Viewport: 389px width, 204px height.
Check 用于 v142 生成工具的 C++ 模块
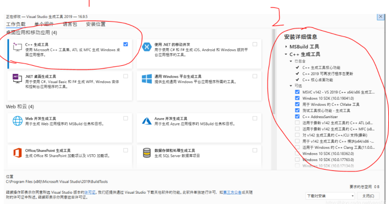click(x=297, y=141)
